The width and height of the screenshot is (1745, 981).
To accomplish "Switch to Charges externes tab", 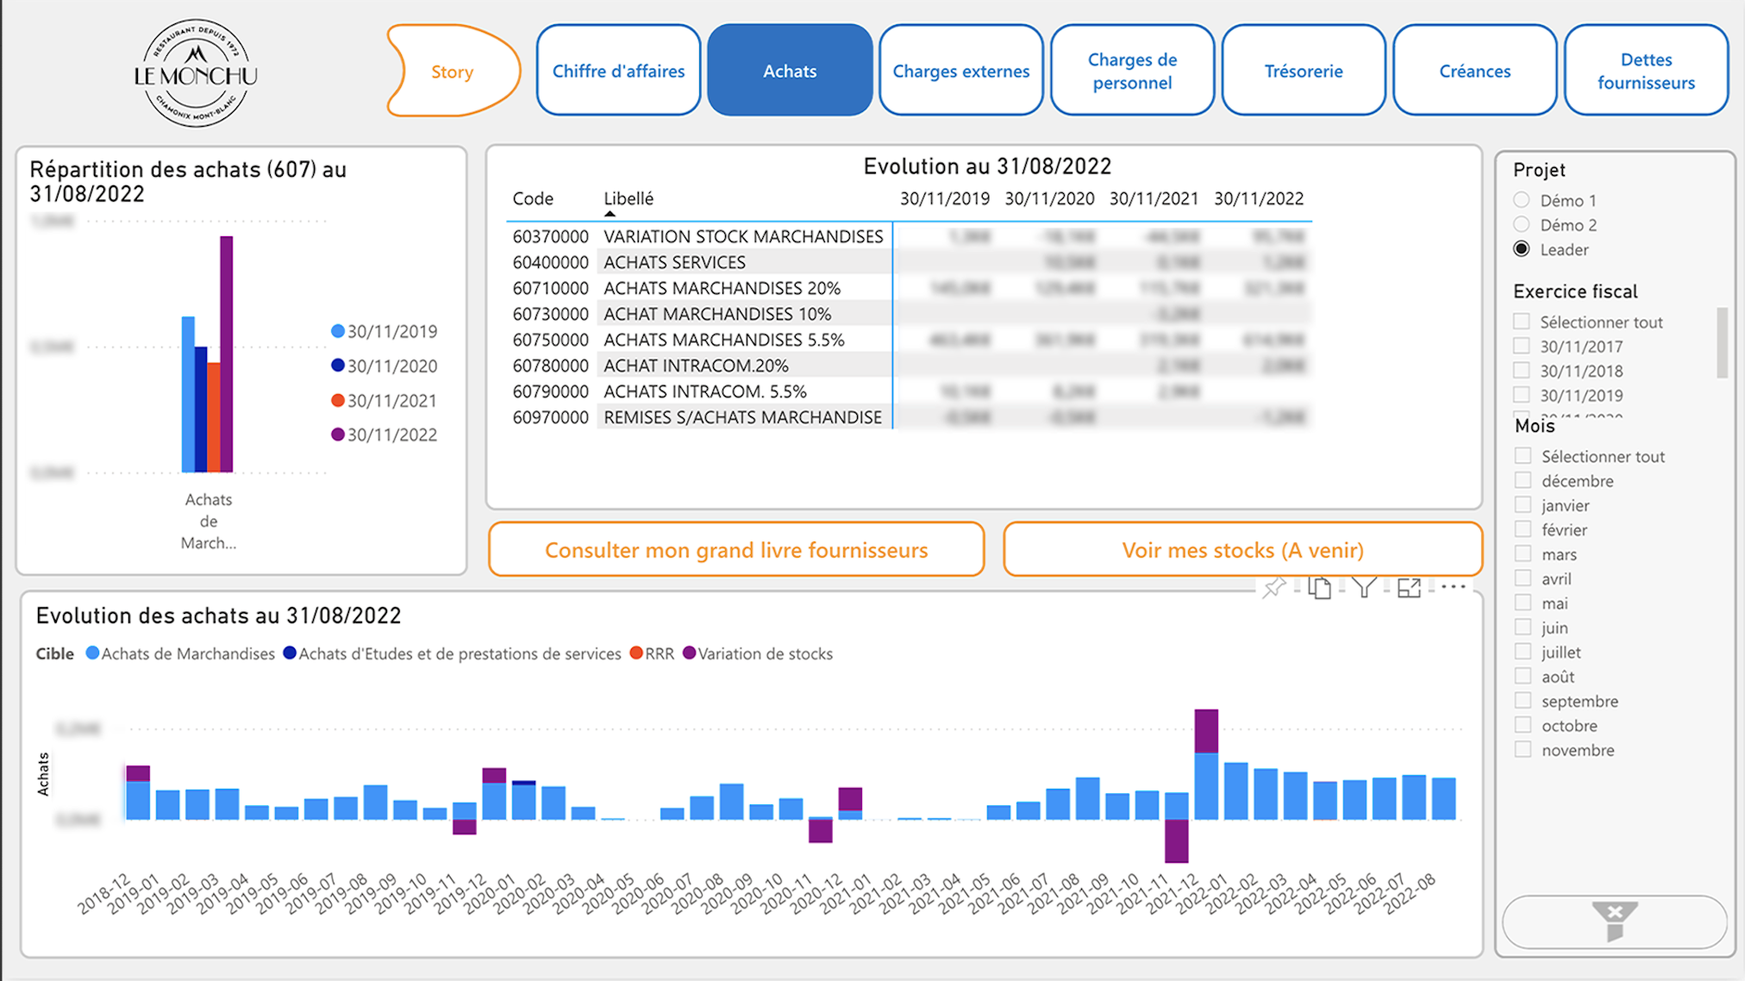I will pos(961,71).
